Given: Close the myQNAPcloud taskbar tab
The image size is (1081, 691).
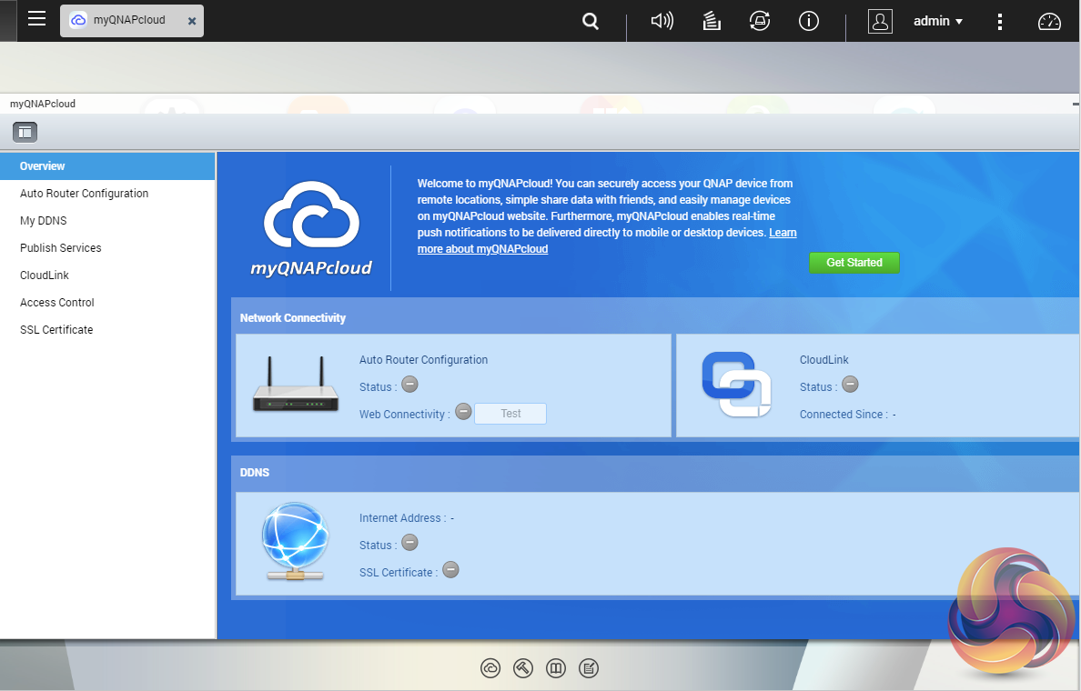Looking at the screenshot, I should 192,21.
